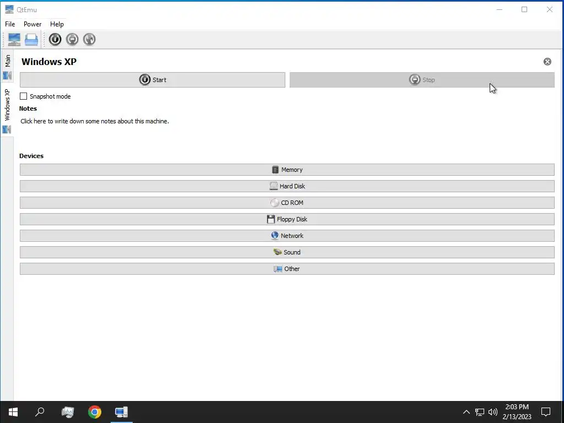Click the power-on start toolbar icon

(x=55, y=39)
